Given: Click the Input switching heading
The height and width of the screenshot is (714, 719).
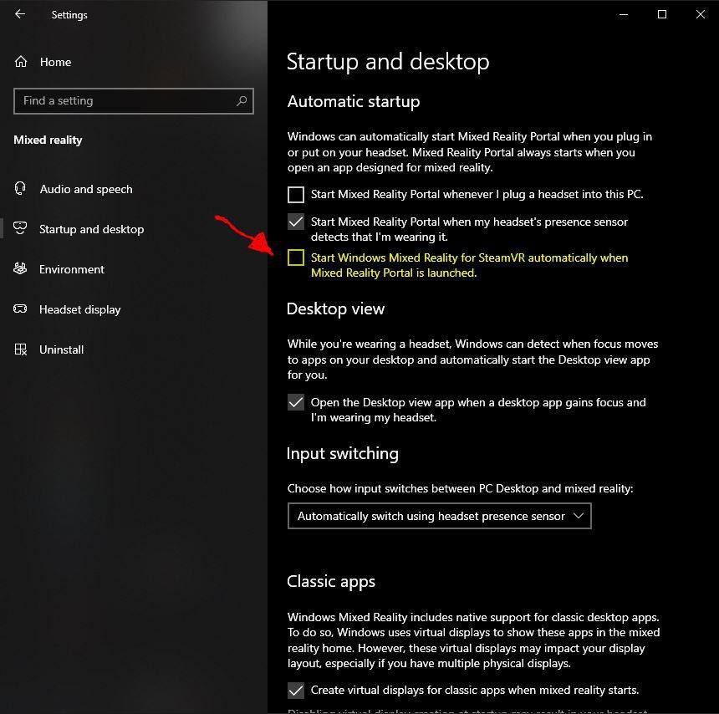Looking at the screenshot, I should click(343, 453).
